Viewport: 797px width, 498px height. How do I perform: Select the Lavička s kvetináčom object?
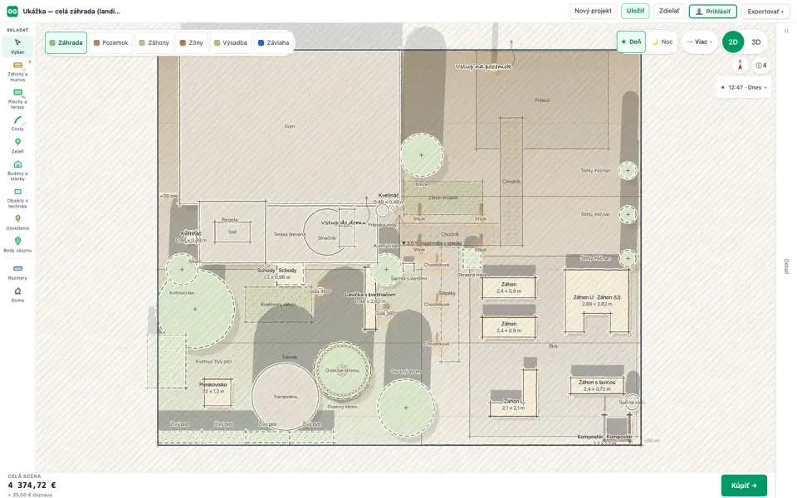tap(370, 298)
